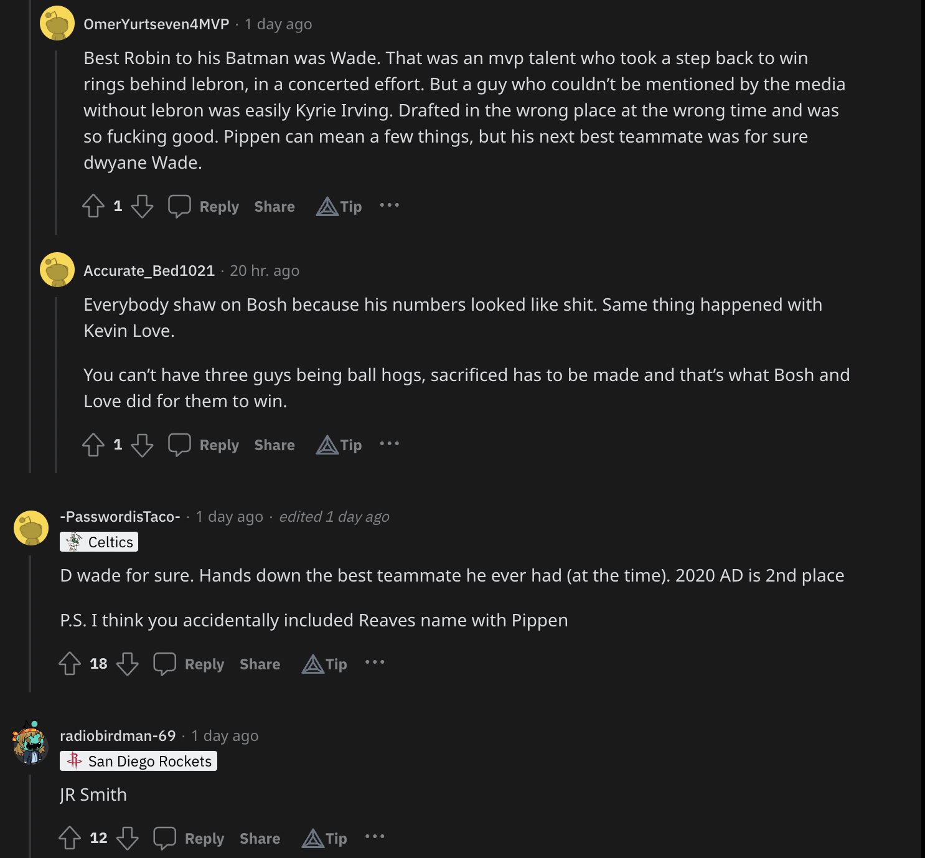Reply to the JR Smith comment
The width and height of the screenshot is (925, 858).
point(189,838)
